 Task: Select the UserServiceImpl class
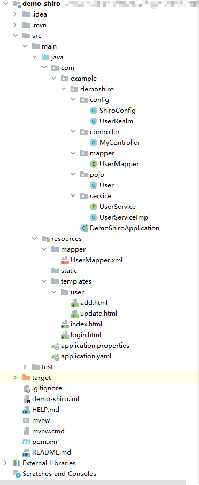click(125, 217)
